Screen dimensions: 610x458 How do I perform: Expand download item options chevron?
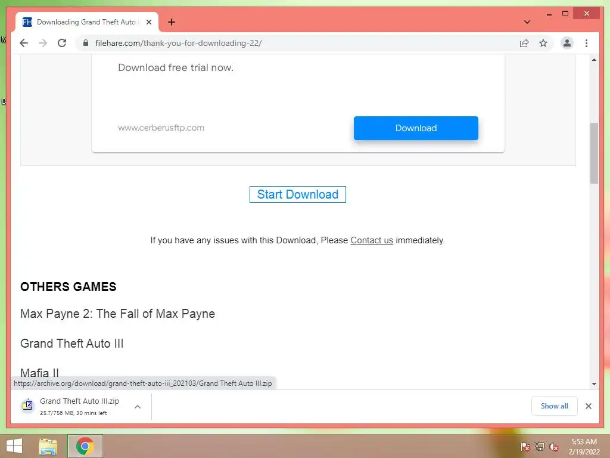138,407
